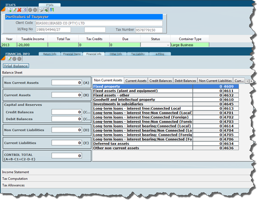Open the e-Filing tab
This screenshot has width=262, height=204.
click(160, 54)
